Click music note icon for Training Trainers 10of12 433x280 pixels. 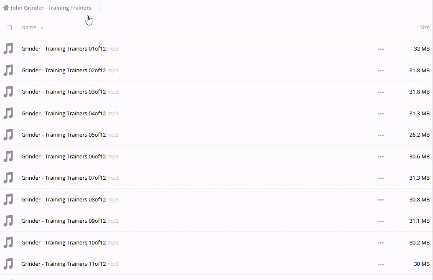click(8, 242)
